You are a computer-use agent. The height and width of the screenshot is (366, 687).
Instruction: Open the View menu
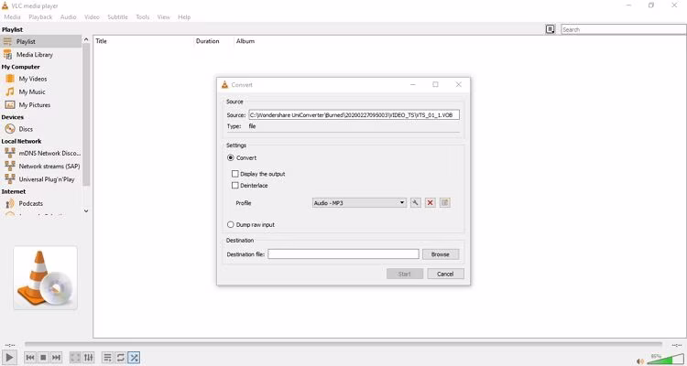coord(163,17)
